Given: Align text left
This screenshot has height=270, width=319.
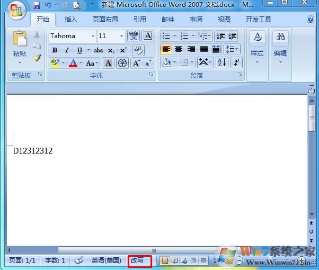Looking at the screenshot, I should [x=166, y=49].
